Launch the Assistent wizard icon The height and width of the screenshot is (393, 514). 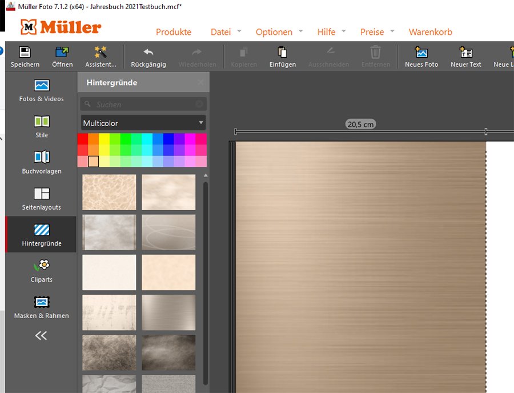(101, 52)
